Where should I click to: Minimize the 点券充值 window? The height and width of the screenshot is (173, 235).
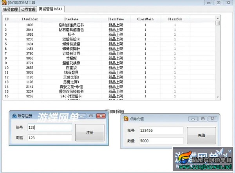[193, 119]
